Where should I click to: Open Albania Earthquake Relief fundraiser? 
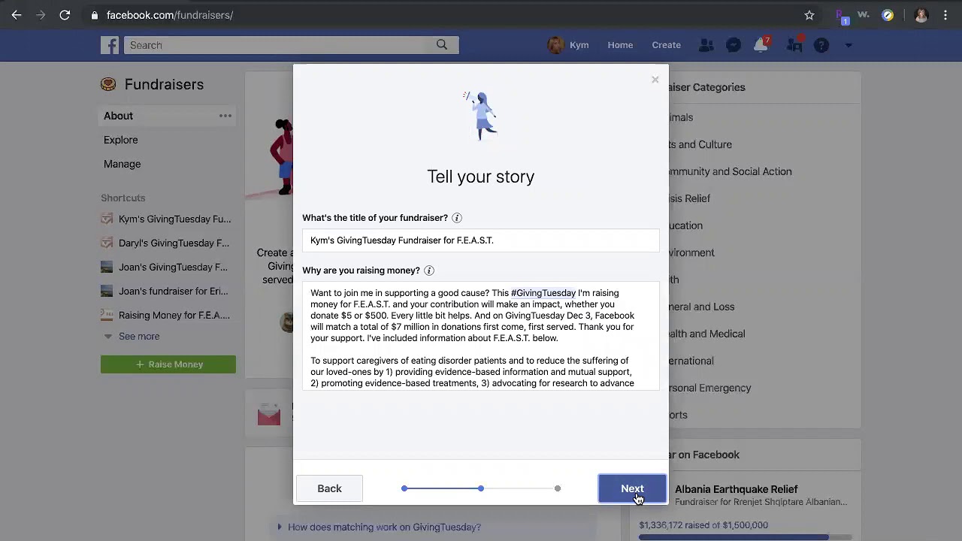[736, 489]
